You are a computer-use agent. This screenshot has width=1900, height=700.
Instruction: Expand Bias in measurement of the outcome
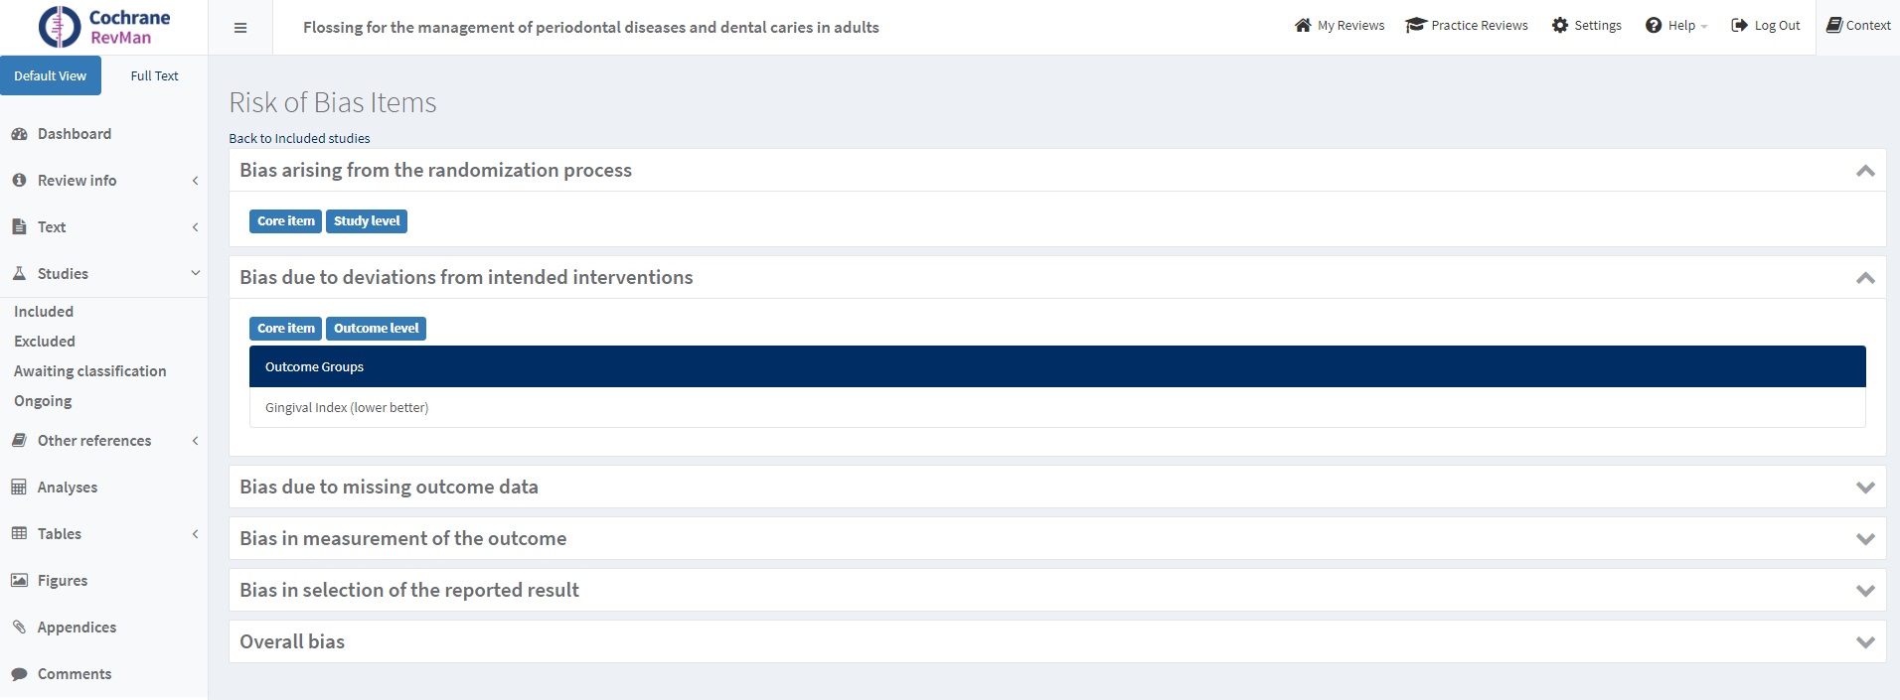pos(1864,539)
